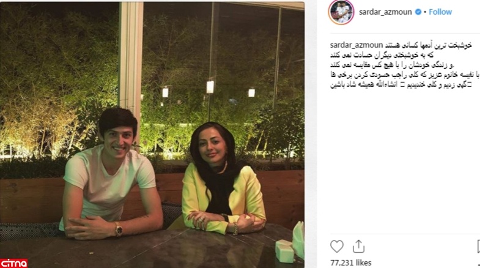Screen dimensions: 480x268
Task: View the 77,231 likes list
Action: [351, 262]
